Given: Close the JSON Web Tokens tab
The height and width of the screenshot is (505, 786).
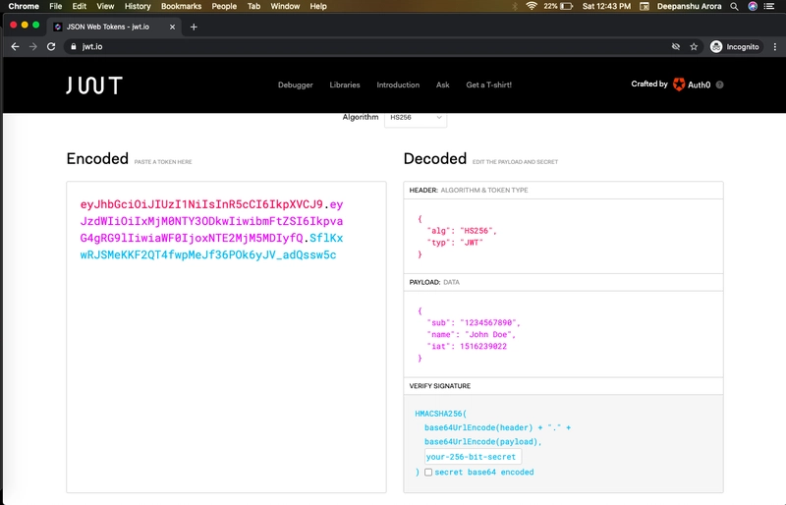Looking at the screenshot, I should point(173,28).
